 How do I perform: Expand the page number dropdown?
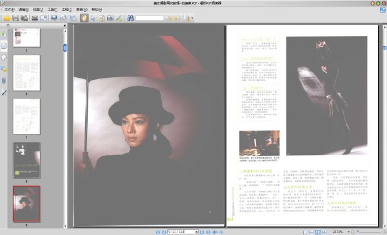pyautogui.click(x=197, y=232)
